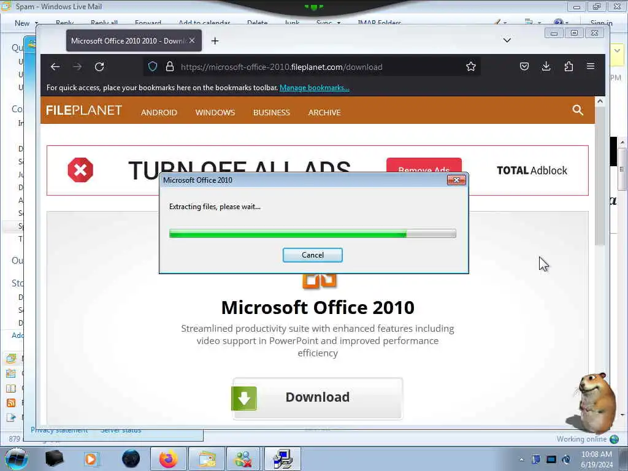This screenshot has height=471, width=628.
Task: Open Live Mail Contacts book icon
Action: (11, 388)
